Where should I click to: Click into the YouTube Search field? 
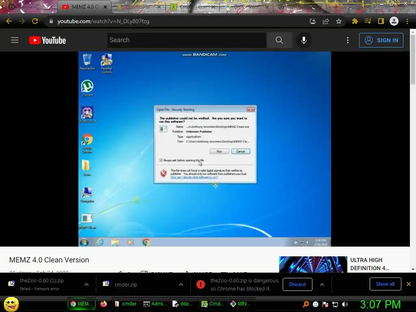coord(187,40)
